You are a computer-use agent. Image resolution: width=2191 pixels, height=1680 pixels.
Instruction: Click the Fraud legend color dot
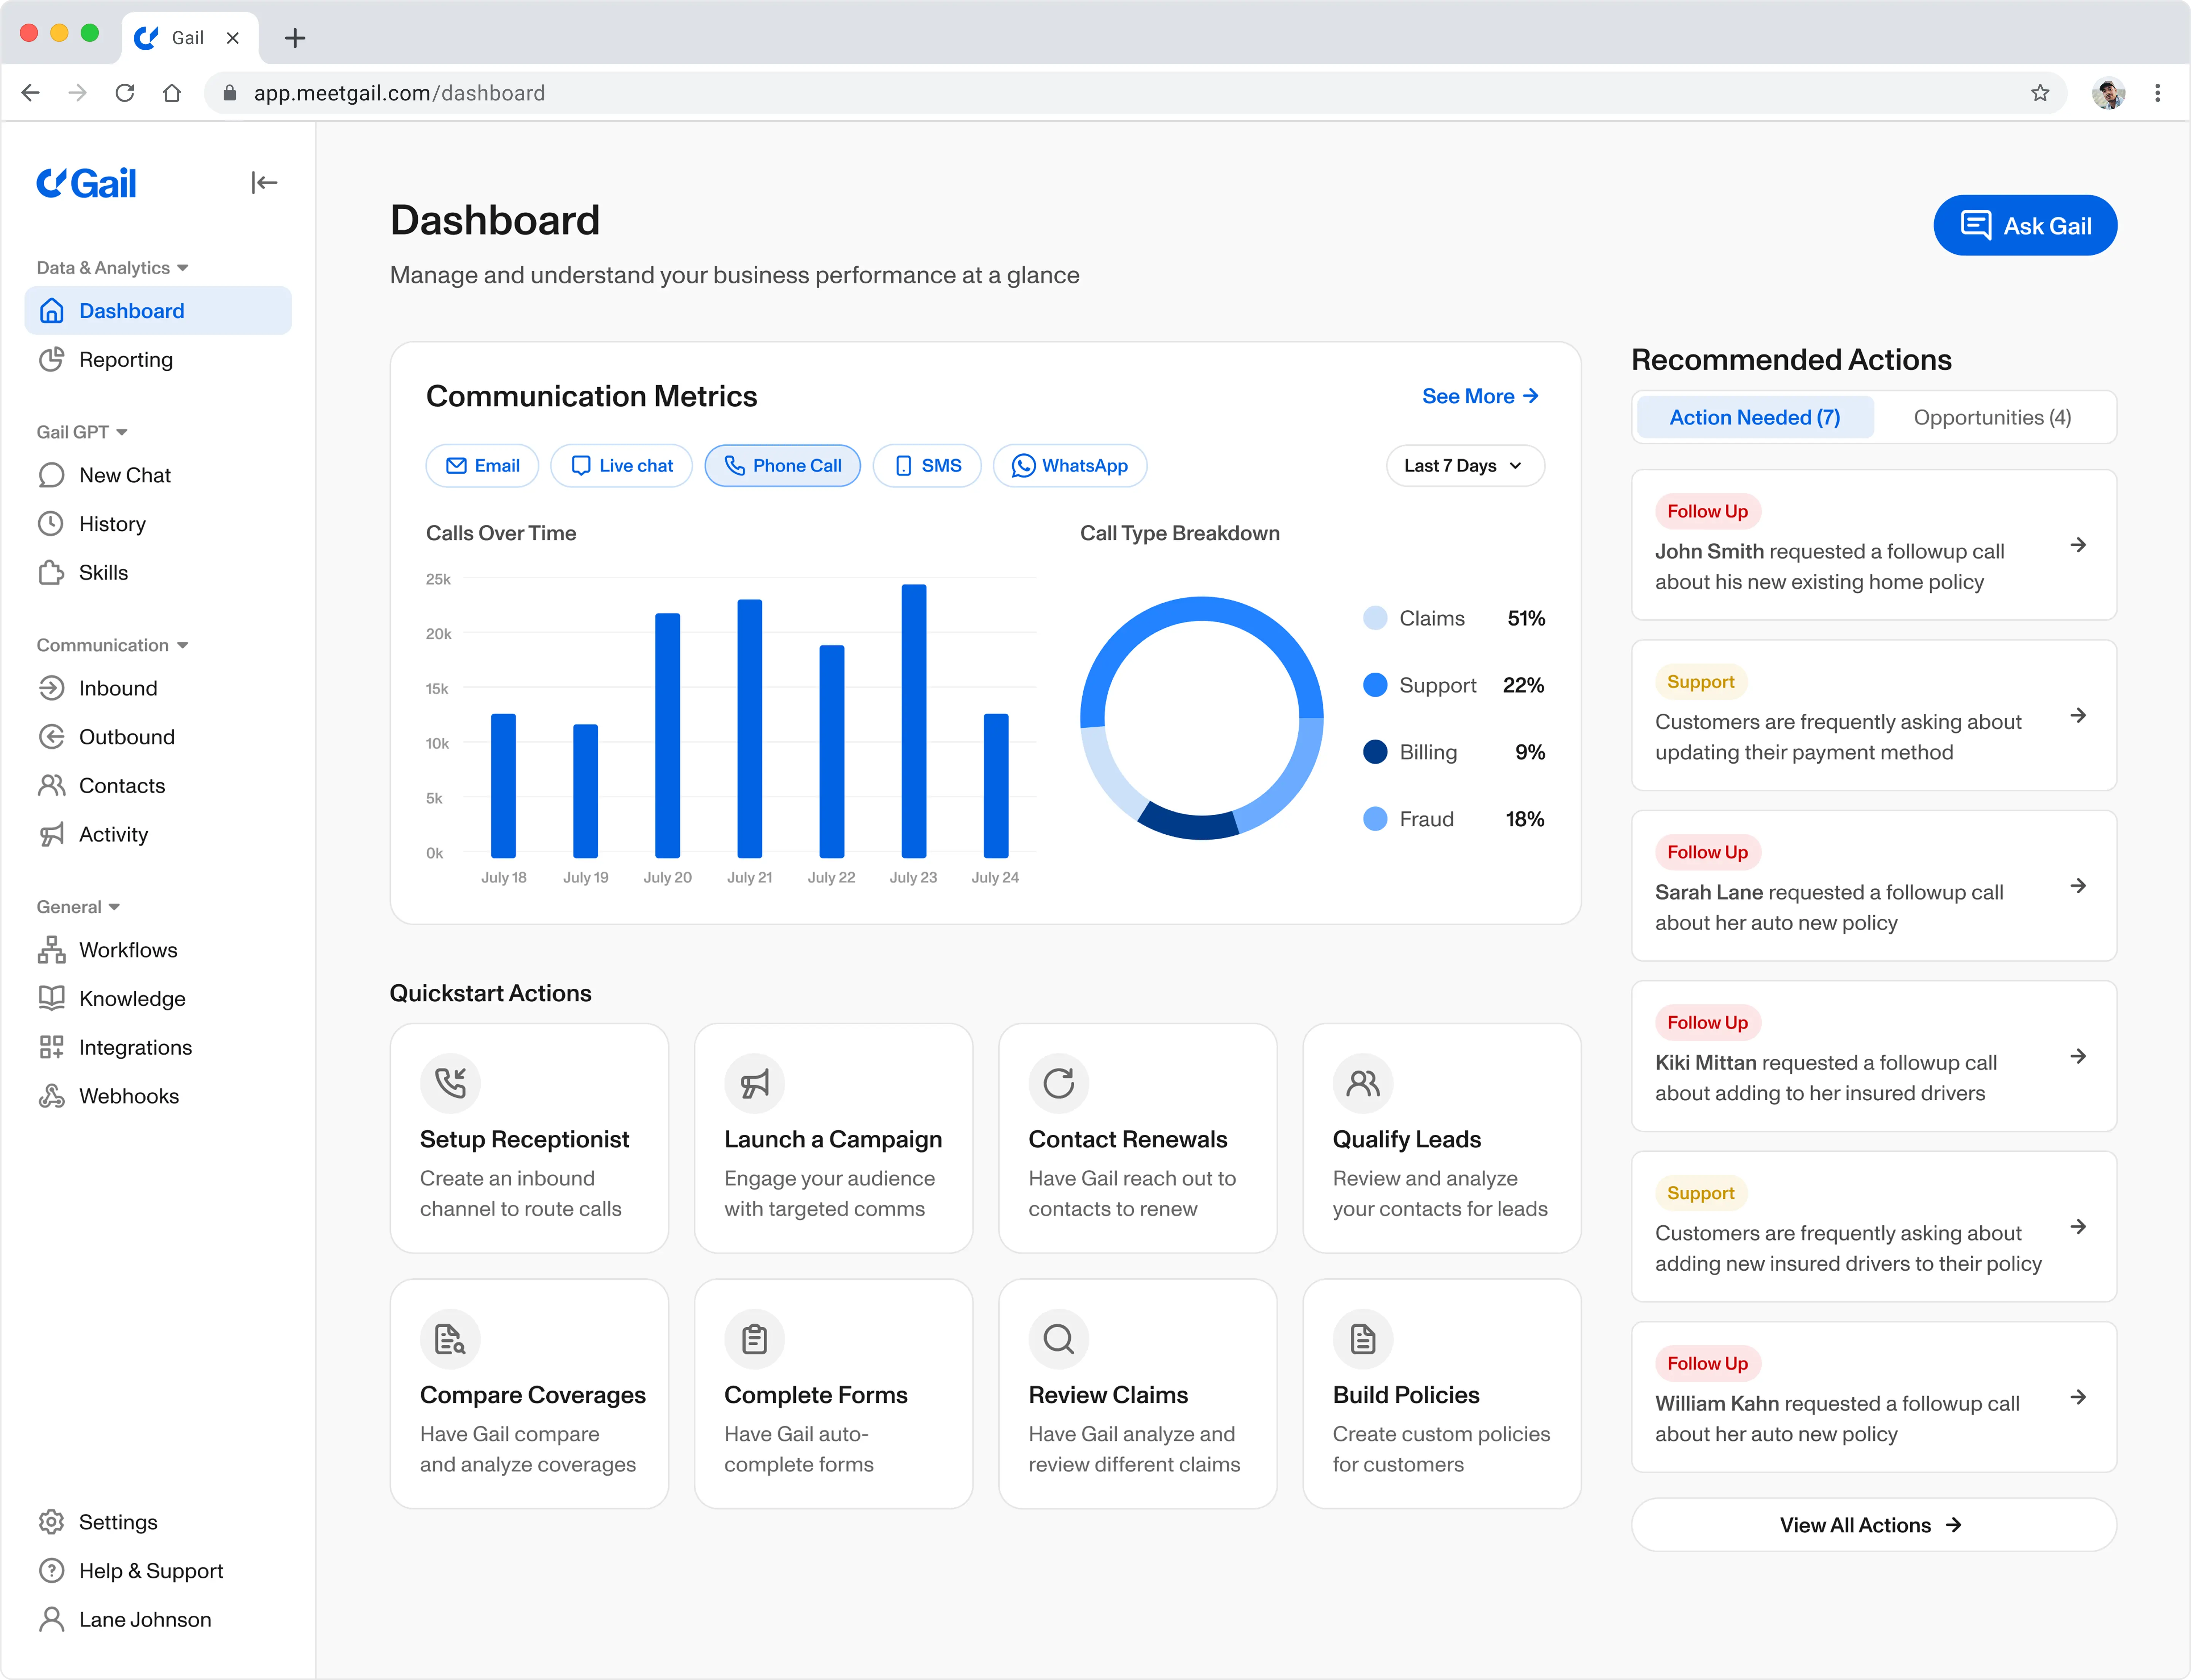click(1375, 819)
